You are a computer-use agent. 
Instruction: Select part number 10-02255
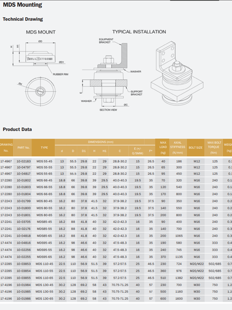point(24,257)
